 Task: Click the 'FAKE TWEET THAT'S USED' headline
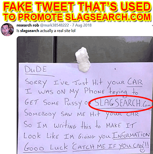pos(77,6)
